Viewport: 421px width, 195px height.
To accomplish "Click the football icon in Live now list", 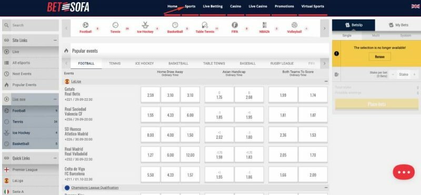I will 7,111.
